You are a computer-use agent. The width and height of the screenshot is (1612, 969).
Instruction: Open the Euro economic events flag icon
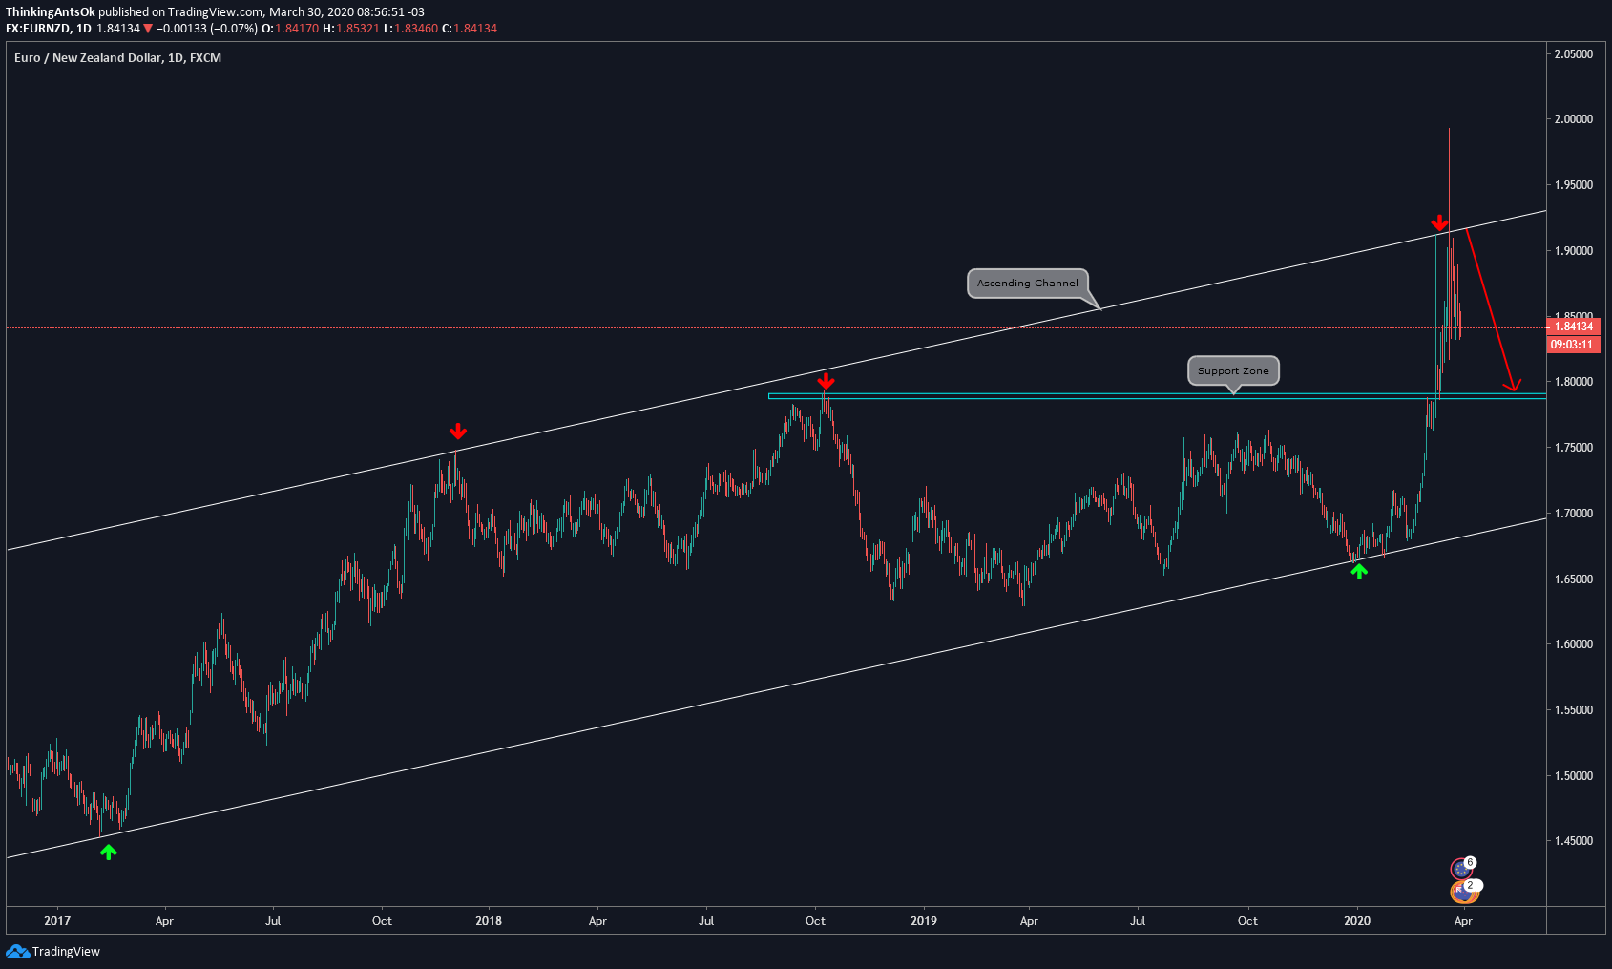coord(1461,870)
